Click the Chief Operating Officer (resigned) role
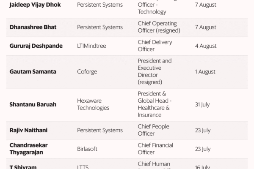 point(157,27)
